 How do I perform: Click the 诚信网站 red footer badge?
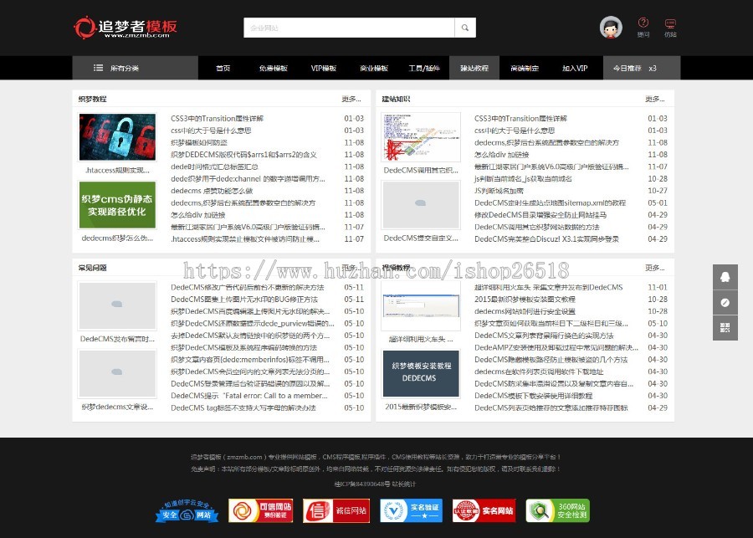[336, 510]
